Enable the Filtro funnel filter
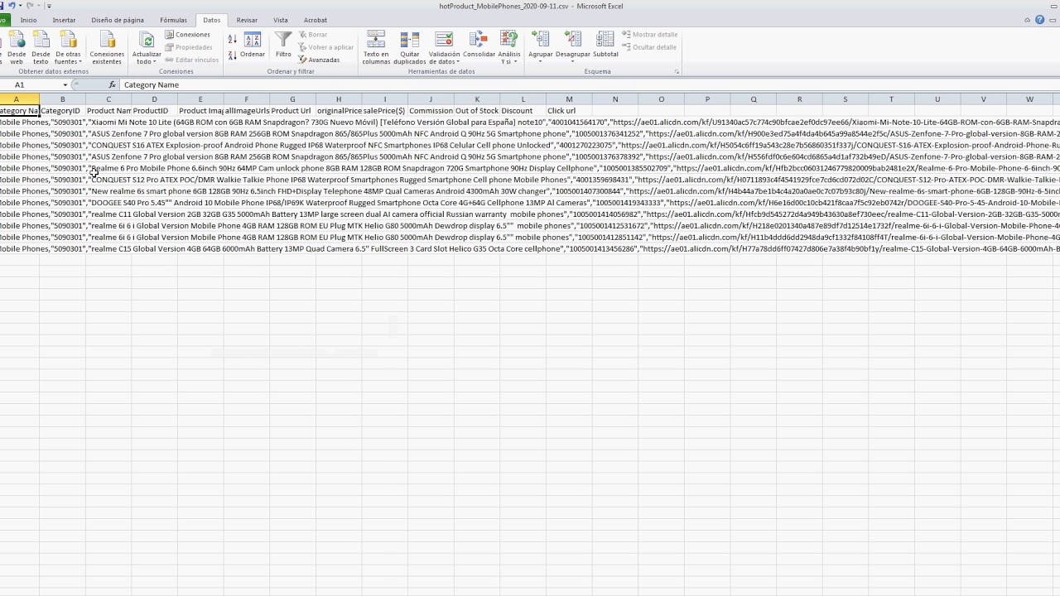The height and width of the screenshot is (596, 1060). tap(283, 46)
